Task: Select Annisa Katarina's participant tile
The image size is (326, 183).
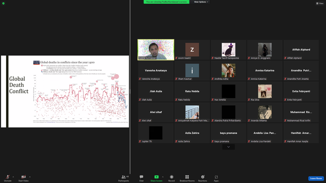Action: point(265,71)
